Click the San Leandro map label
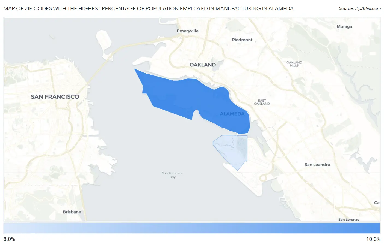 point(317,165)
